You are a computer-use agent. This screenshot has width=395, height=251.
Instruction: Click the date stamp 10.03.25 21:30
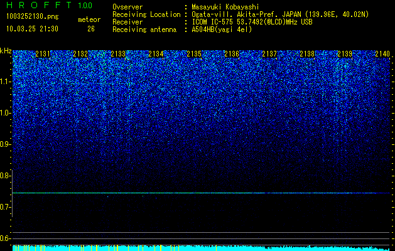coord(32,29)
